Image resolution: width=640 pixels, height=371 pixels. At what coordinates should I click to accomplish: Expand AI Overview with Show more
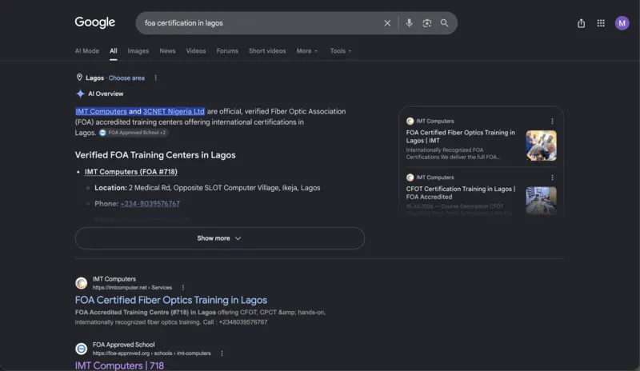(219, 238)
